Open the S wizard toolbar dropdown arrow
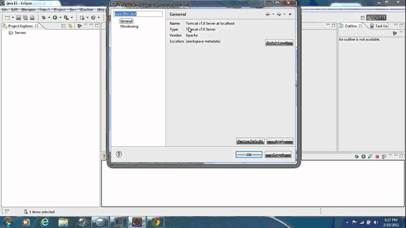The height and width of the screenshot is (228, 406). [99, 18]
